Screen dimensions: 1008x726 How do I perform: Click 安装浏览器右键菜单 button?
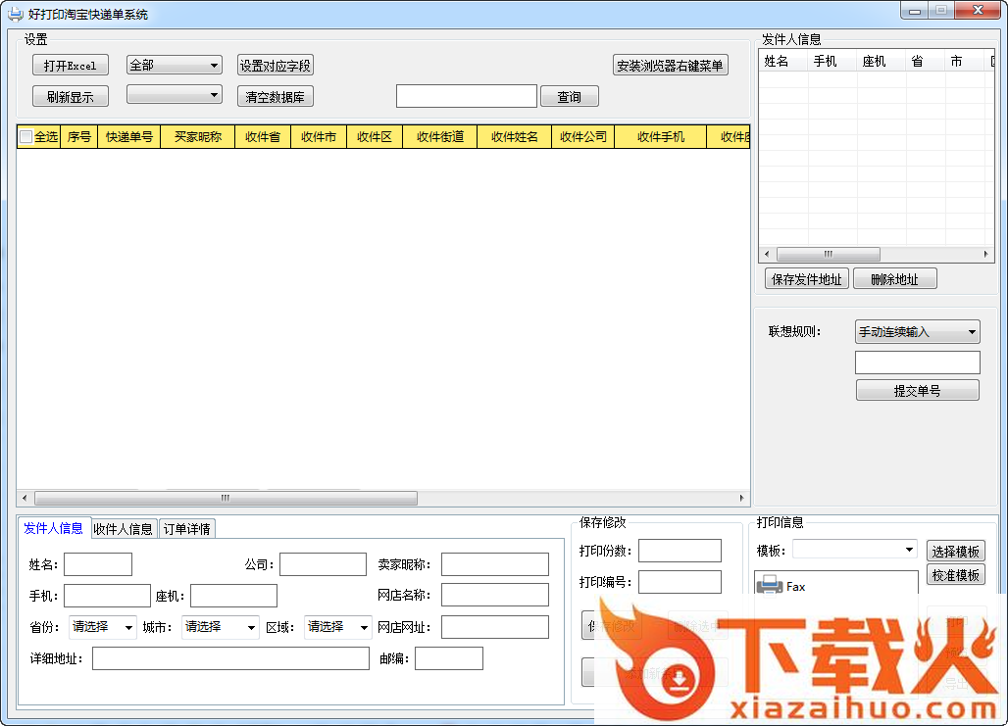(x=671, y=66)
